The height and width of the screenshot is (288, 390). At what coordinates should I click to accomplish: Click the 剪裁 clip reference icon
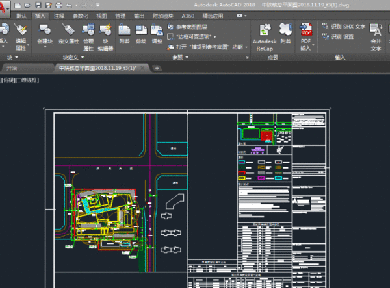pyautogui.click(x=141, y=34)
